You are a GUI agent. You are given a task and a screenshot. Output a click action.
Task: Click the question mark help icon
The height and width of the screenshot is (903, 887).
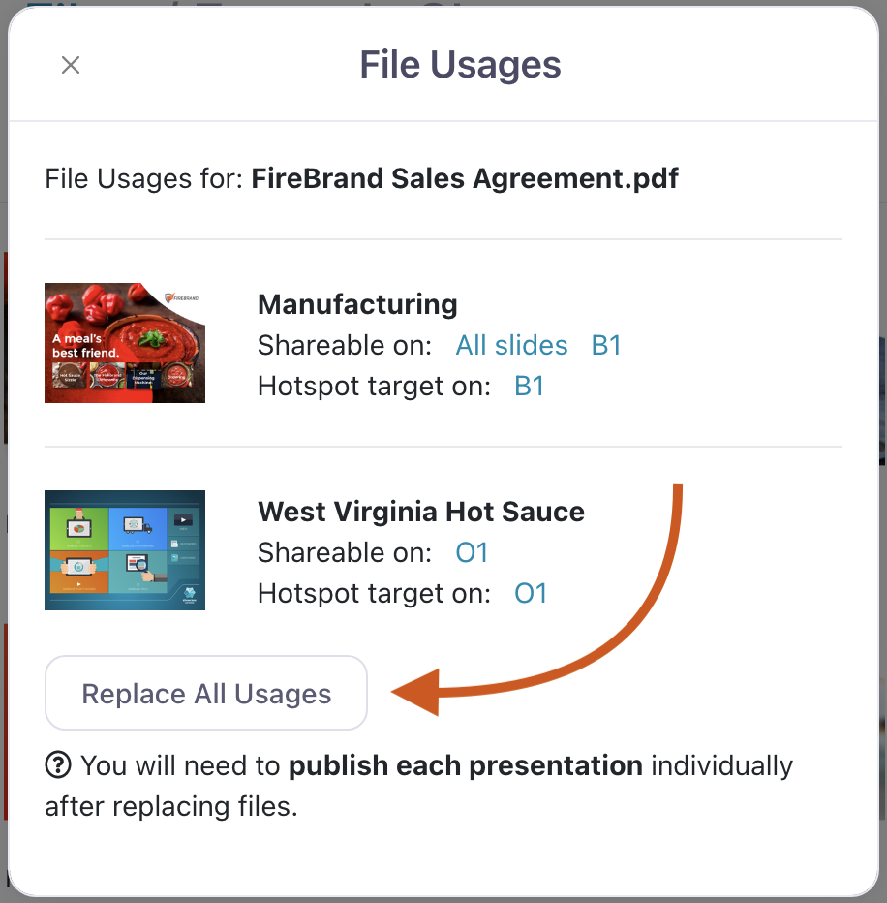click(58, 765)
